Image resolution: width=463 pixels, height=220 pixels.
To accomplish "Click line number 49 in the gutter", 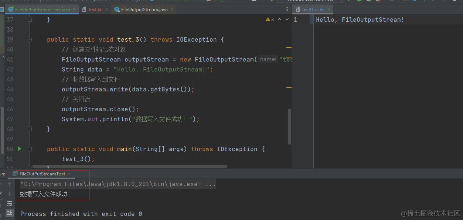I will point(10,139).
